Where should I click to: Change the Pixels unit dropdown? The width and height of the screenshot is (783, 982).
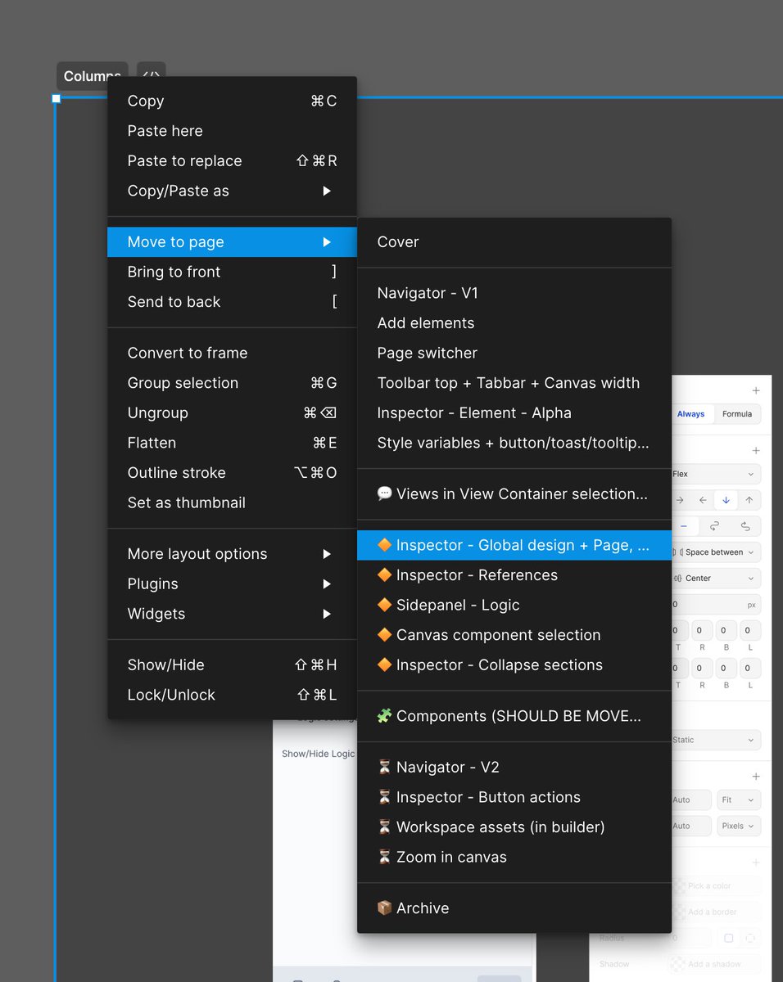click(735, 826)
